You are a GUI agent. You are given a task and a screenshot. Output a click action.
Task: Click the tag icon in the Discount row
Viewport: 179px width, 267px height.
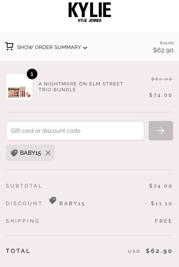click(x=52, y=200)
